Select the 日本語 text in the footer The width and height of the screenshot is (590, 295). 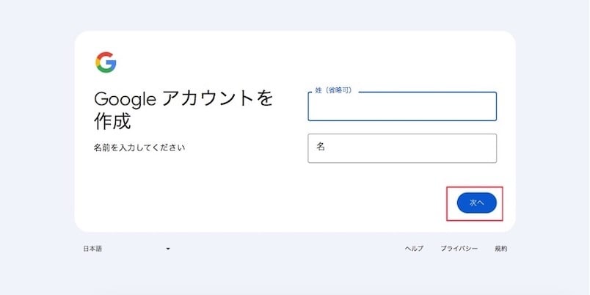92,249
